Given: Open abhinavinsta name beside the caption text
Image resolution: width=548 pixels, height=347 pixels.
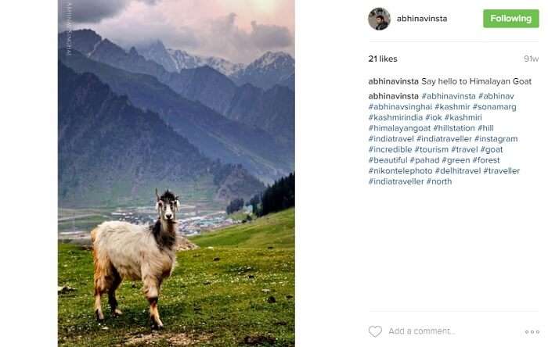Looking at the screenshot, I should click(393, 81).
